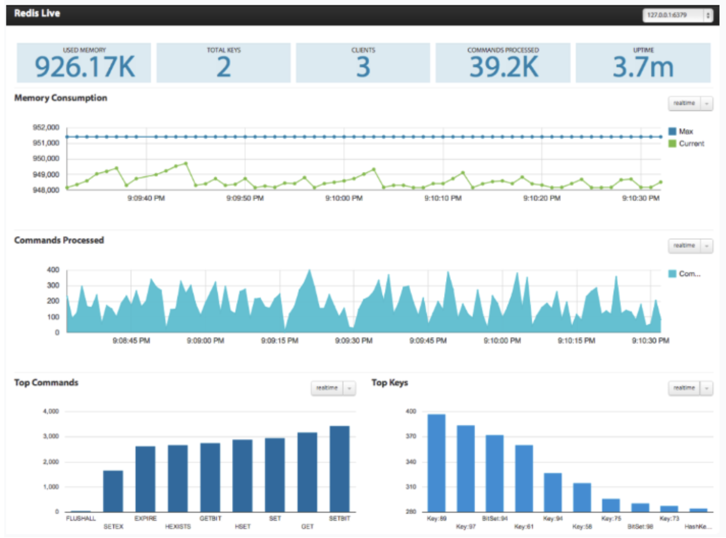
Task: Click the realtime button in Commands Processed
Action: tap(684, 246)
